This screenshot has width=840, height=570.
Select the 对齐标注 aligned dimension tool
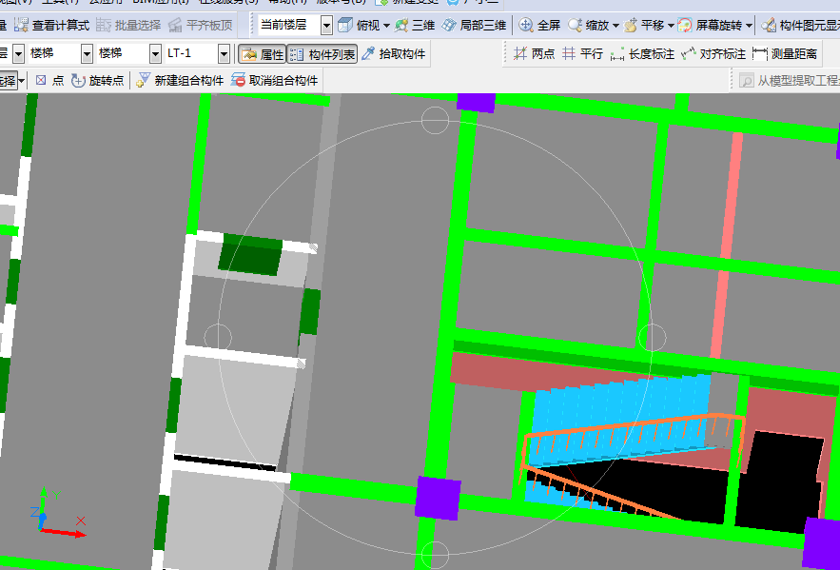pyautogui.click(x=713, y=53)
